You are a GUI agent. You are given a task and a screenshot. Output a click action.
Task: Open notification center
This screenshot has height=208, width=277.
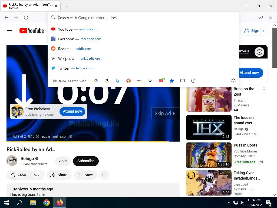point(269,203)
